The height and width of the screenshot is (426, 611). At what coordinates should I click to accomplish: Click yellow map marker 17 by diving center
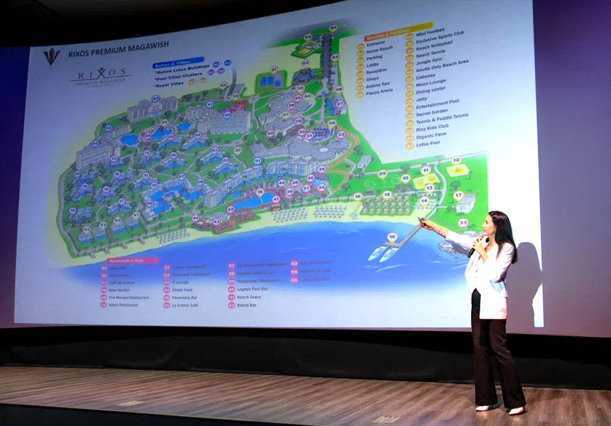click(x=458, y=195)
